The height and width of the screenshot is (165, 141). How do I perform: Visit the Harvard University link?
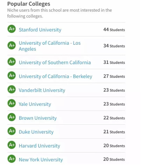39,146
